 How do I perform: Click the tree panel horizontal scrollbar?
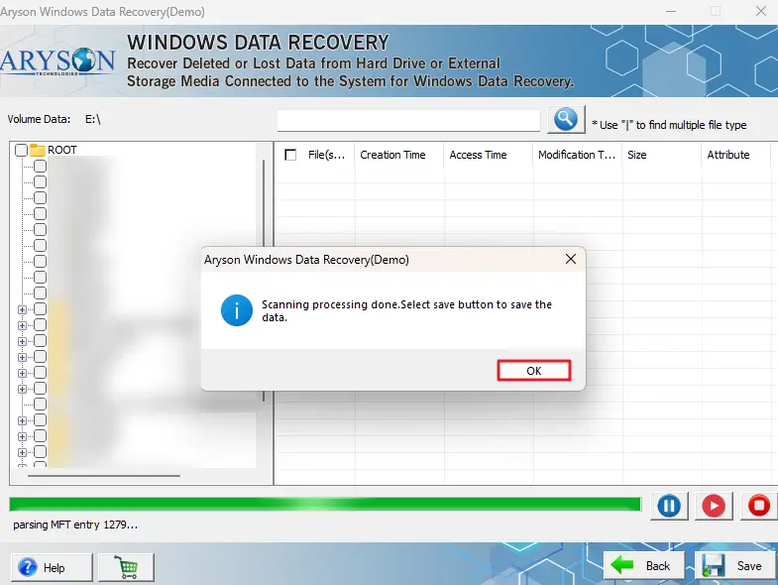click(104, 476)
